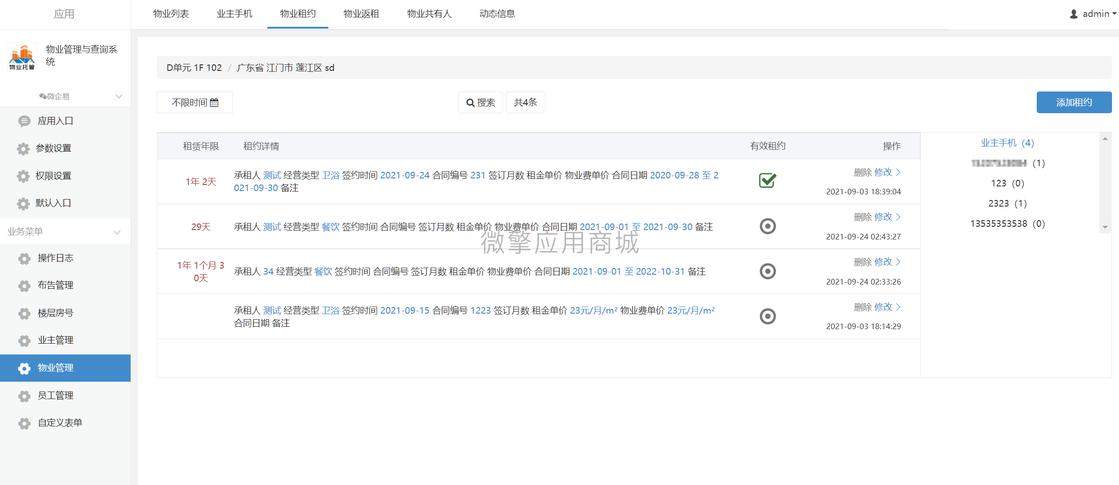Screen dimensions: 1119x485
Task: Modify the lease with contract 1223
Action: (x=883, y=307)
